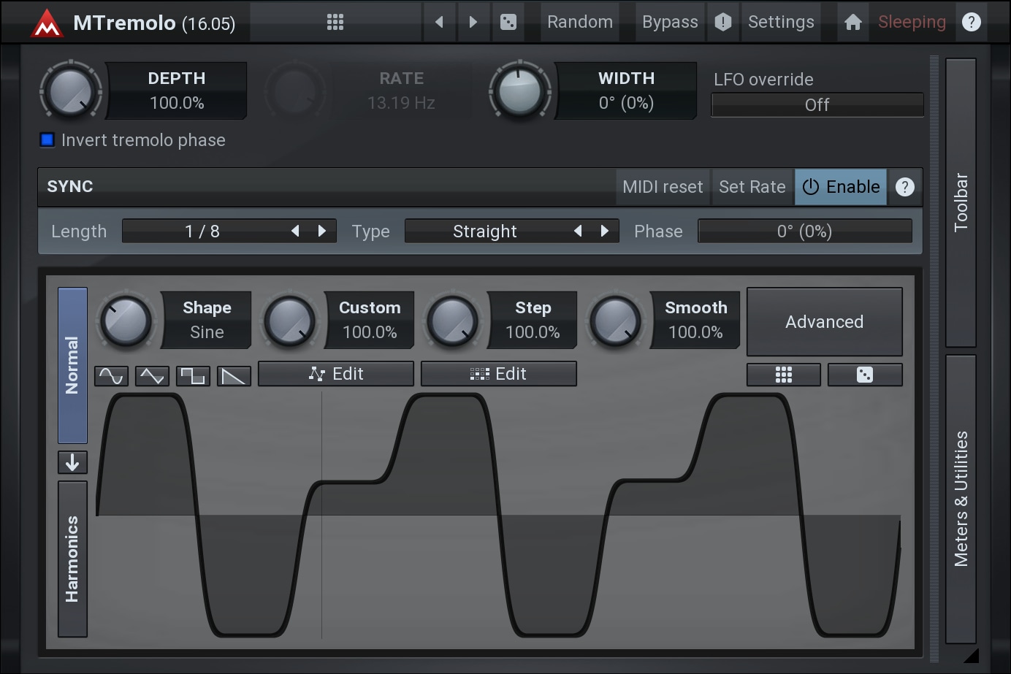This screenshot has width=1011, height=674.
Task: Select next sync Type with right arrow
Action: (605, 231)
